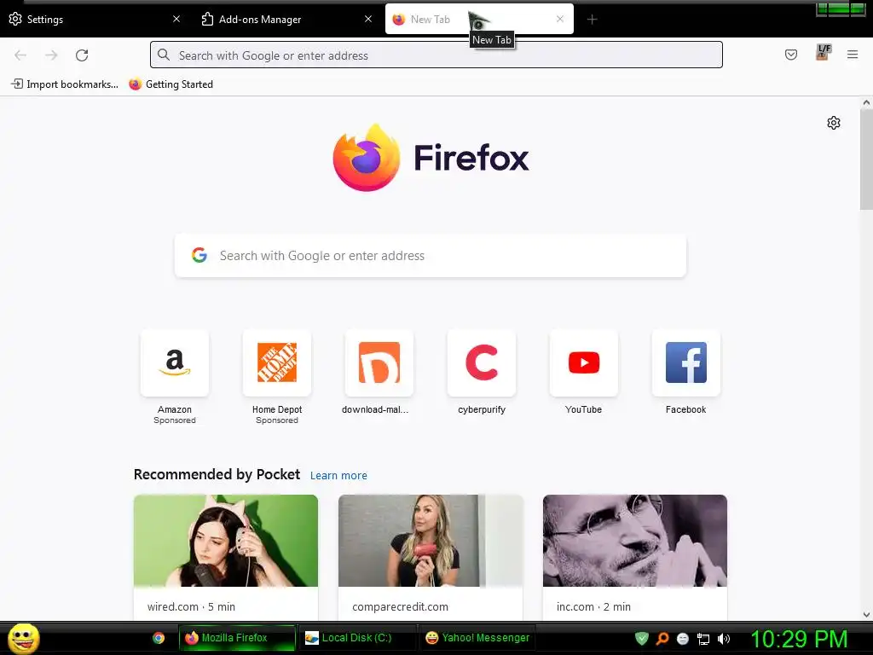Viewport: 873px width, 655px height.
Task: Click the vertical scrollbar thumb
Action: pyautogui.click(x=866, y=159)
